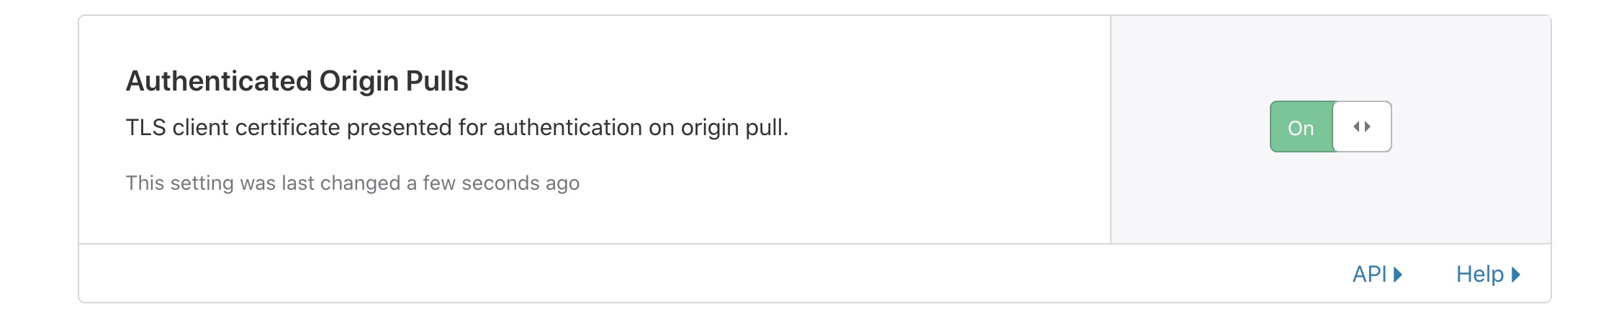Image resolution: width=1624 pixels, height=335 pixels.
Task: Open the API disclosure in card footer
Action: [x=1378, y=274]
